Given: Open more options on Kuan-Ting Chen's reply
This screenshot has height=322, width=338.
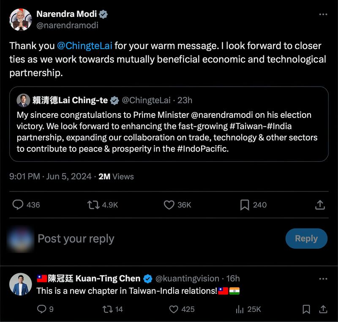Looking at the screenshot, I should 323,279.
